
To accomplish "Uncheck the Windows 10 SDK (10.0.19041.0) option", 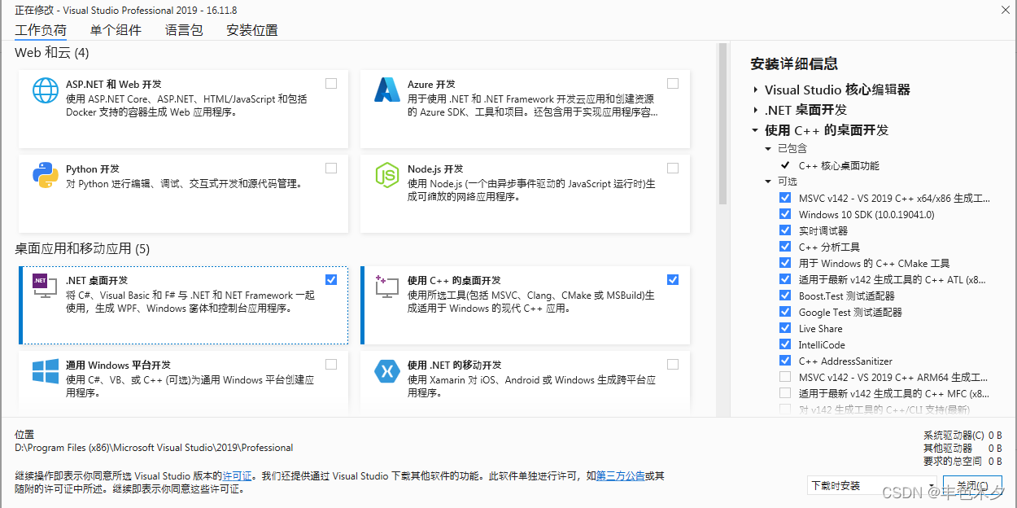I will click(x=785, y=214).
